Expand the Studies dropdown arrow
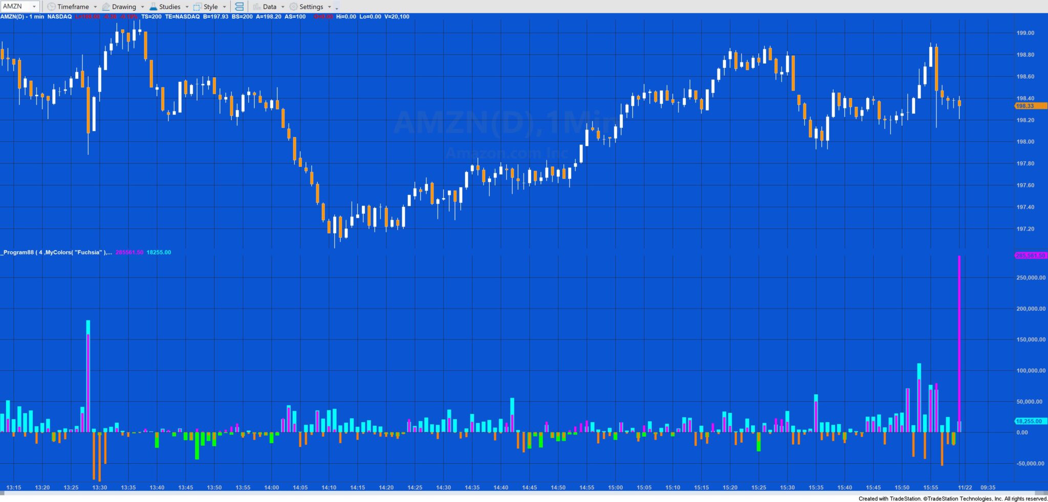The image size is (1048, 502). (187, 7)
